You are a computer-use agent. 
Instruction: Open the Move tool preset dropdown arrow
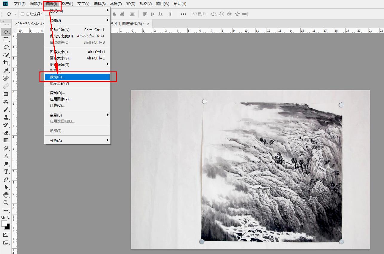15,14
